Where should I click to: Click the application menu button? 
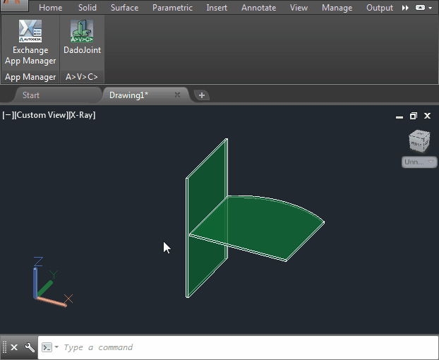pos(14,5)
